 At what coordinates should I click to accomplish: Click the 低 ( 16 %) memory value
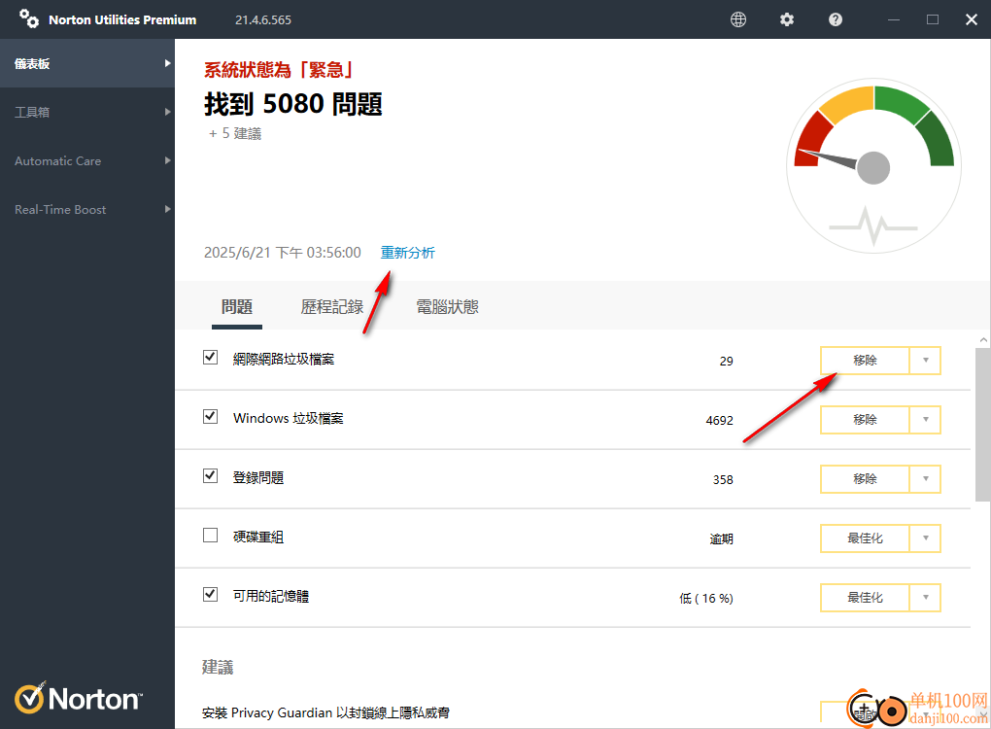pyautogui.click(x=706, y=598)
